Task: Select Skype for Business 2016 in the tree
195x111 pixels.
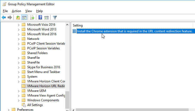Action: [x=44, y=67]
